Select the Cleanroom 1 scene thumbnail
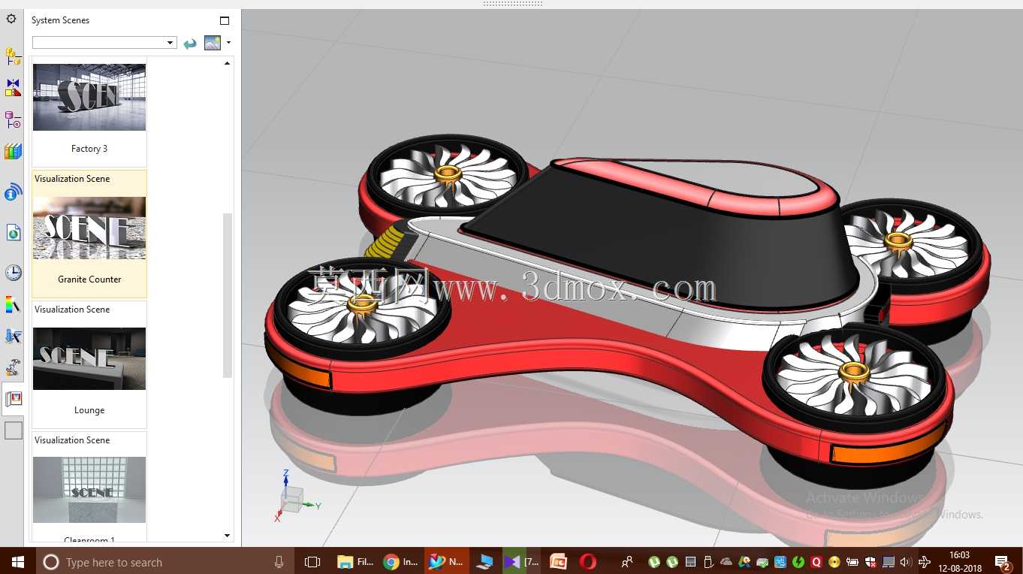 (89, 489)
